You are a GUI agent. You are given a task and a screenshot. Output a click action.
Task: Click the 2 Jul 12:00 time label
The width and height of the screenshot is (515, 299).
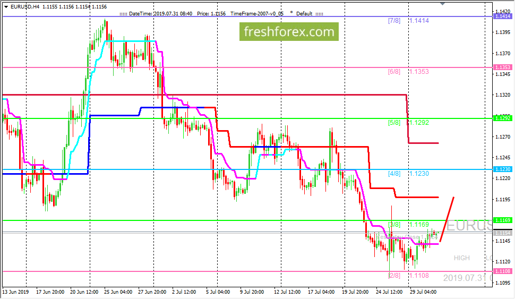point(184,292)
